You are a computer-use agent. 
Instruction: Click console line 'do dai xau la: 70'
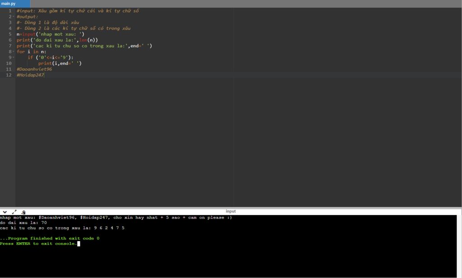23,223
